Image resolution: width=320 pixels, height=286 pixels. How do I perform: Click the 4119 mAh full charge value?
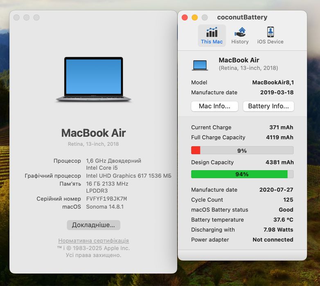coord(279,137)
